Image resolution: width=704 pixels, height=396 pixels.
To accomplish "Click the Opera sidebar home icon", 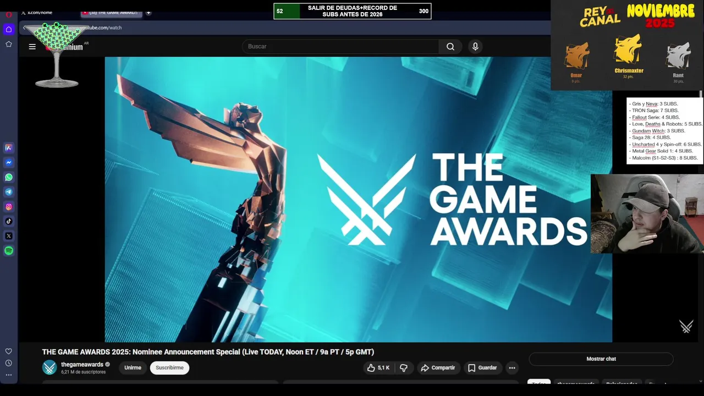I will pyautogui.click(x=9, y=29).
